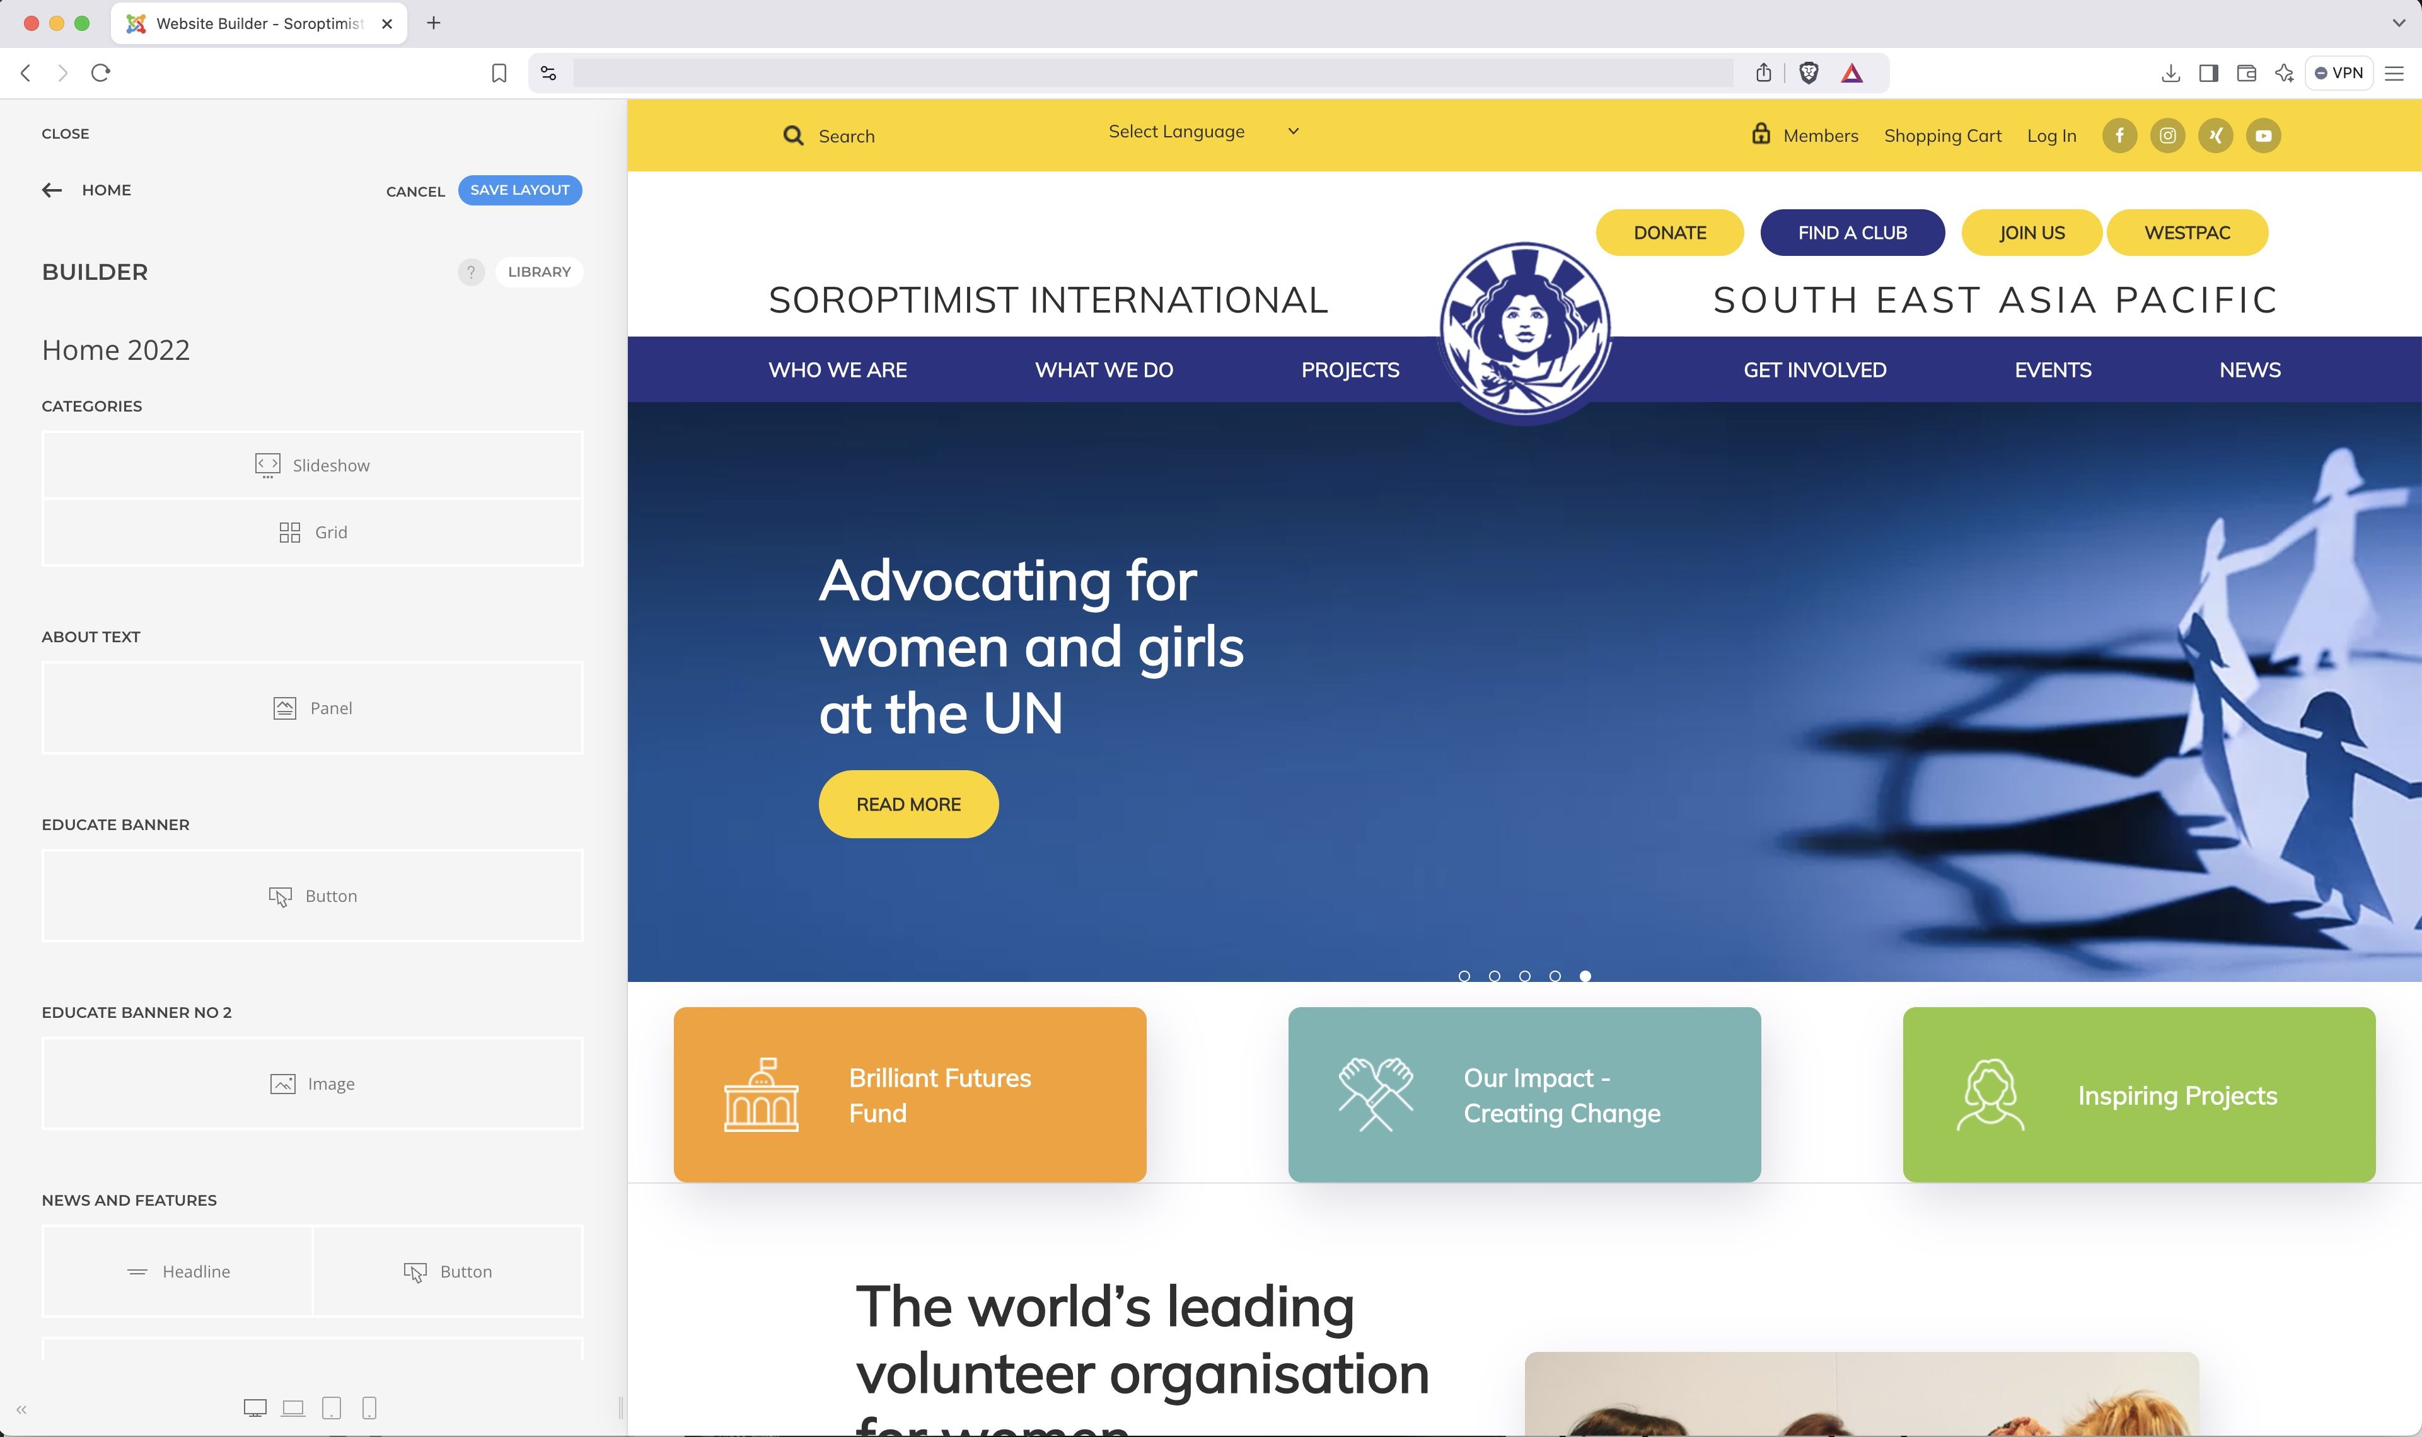Open the YouTube social icon
The width and height of the screenshot is (2422, 1437).
tap(2263, 136)
